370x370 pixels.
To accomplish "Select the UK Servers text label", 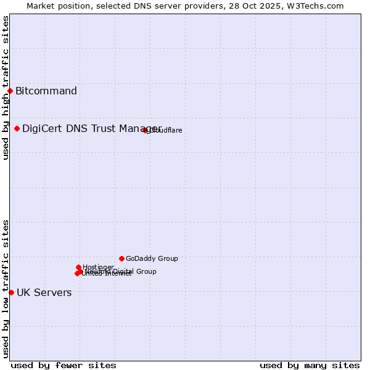I will [44, 292].
